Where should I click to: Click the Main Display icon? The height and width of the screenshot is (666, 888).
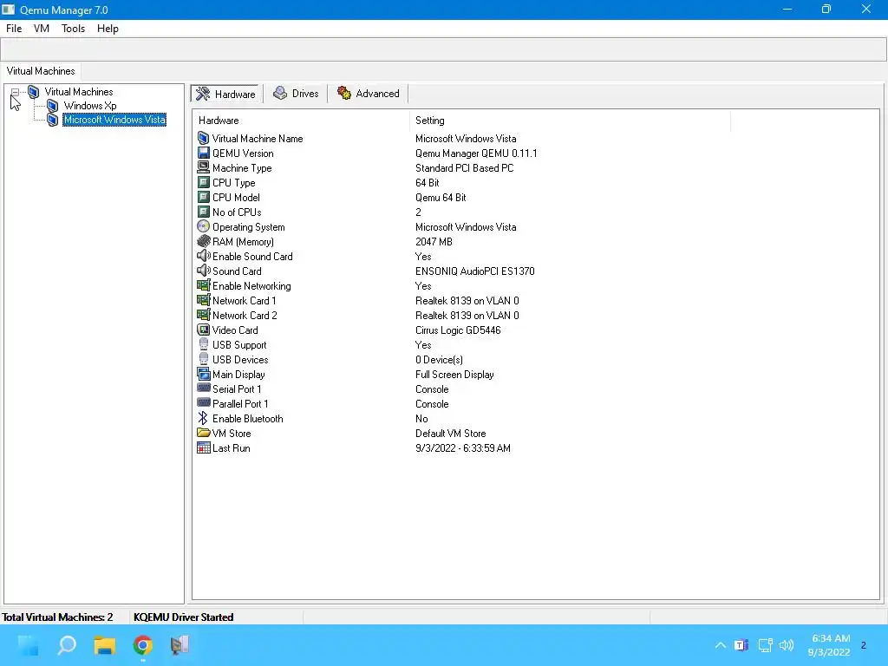pos(203,374)
